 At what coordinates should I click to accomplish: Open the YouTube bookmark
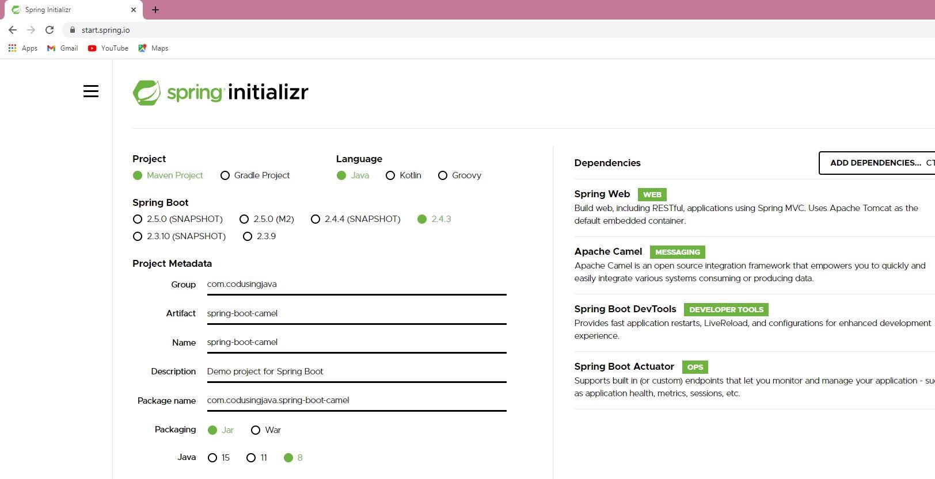pyautogui.click(x=108, y=48)
